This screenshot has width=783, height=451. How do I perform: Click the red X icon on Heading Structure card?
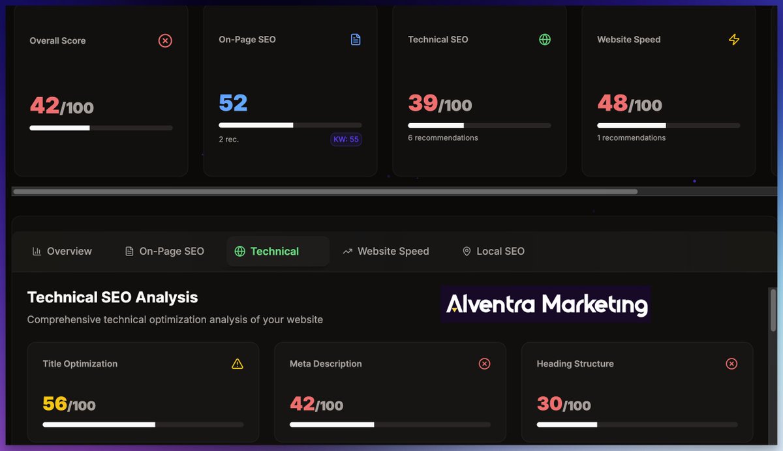point(731,364)
